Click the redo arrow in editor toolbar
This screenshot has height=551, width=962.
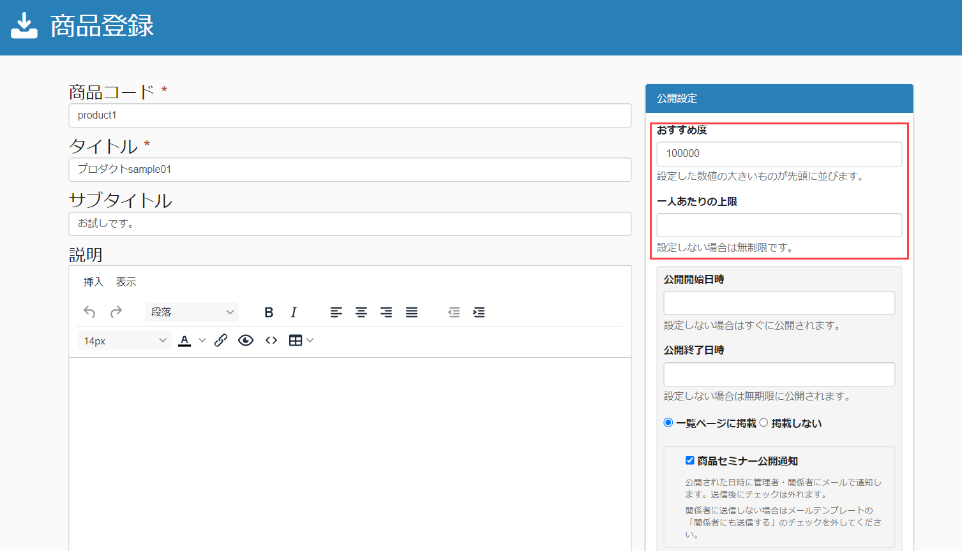point(116,312)
